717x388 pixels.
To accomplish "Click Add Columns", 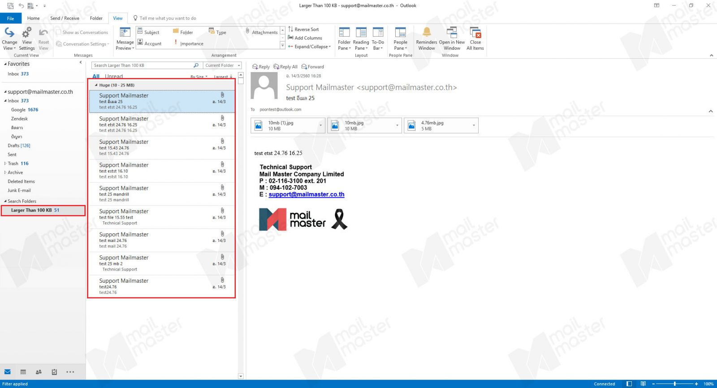I will (x=305, y=38).
